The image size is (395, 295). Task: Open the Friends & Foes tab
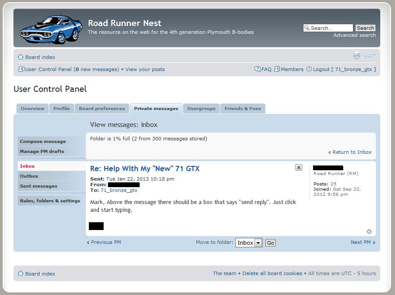[x=242, y=109]
